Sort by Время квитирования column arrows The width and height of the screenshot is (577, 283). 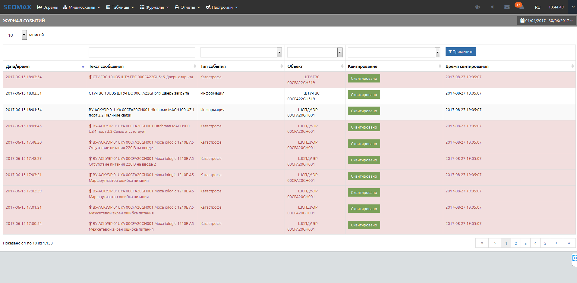572,66
